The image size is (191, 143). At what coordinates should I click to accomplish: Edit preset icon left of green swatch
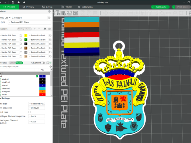(21, 40)
